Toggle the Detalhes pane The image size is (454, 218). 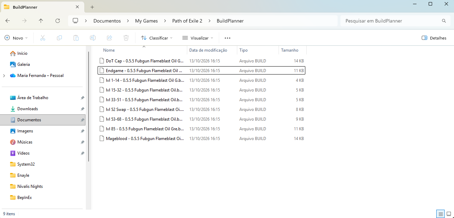pyautogui.click(x=434, y=38)
